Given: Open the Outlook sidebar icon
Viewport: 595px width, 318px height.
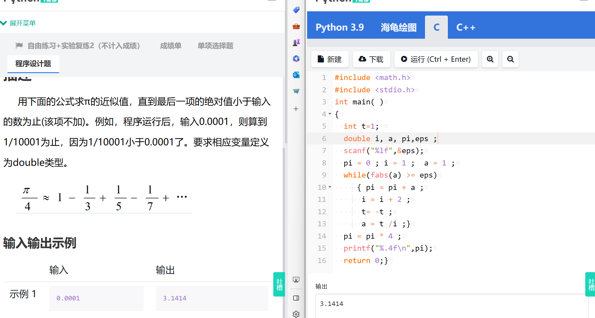Looking at the screenshot, I should coord(296,75).
